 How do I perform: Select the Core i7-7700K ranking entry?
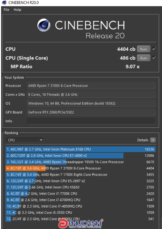(x=81, y=194)
